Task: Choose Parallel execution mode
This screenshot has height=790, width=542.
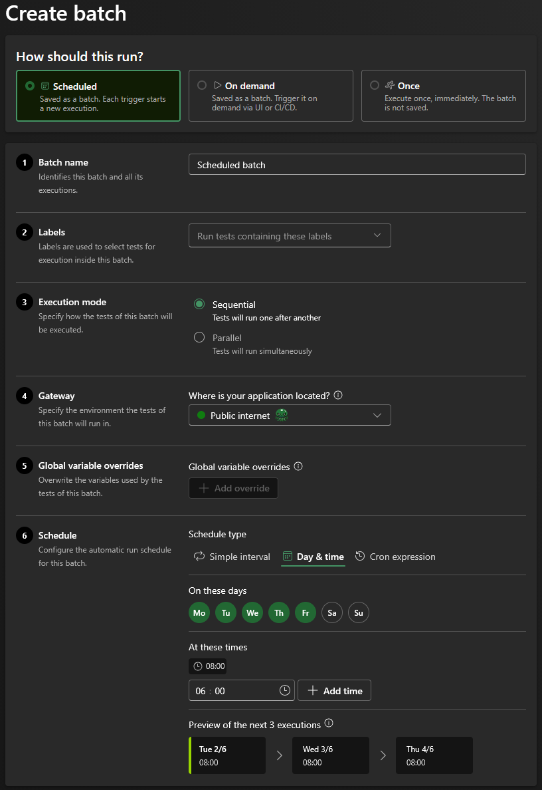Action: pyautogui.click(x=199, y=337)
